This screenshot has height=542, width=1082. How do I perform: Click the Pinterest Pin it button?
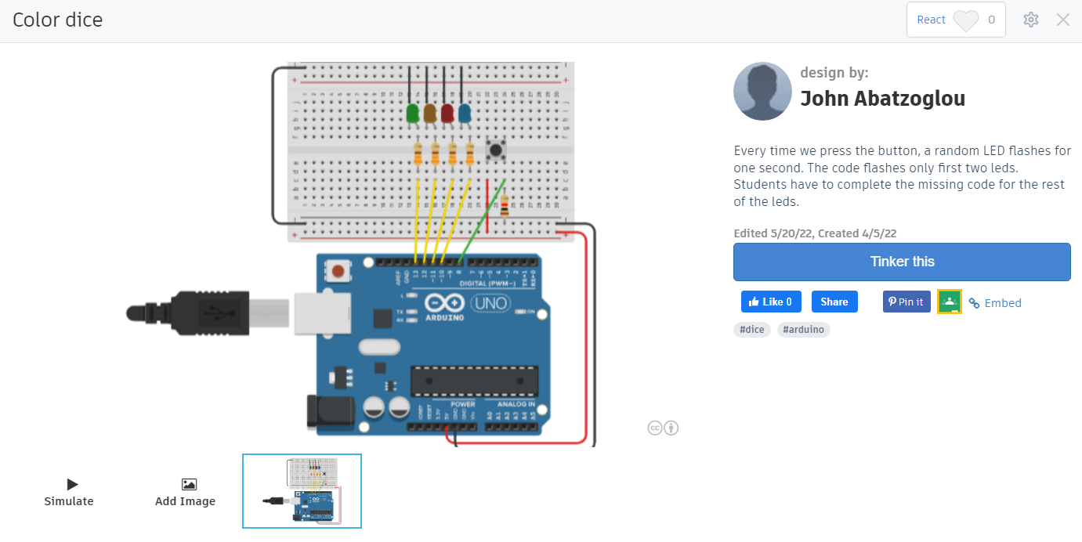pyautogui.click(x=906, y=302)
